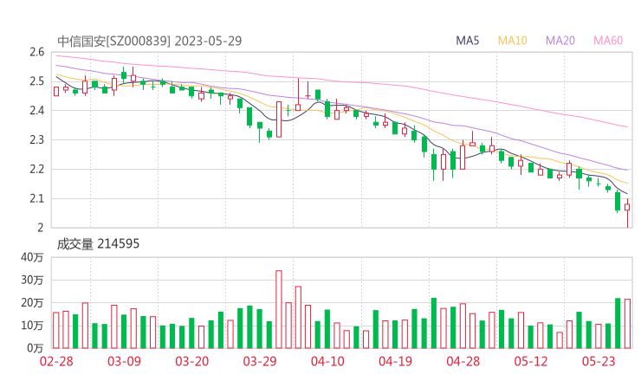Click the 0万 volume axis label
641x381 pixels.
tap(36, 348)
